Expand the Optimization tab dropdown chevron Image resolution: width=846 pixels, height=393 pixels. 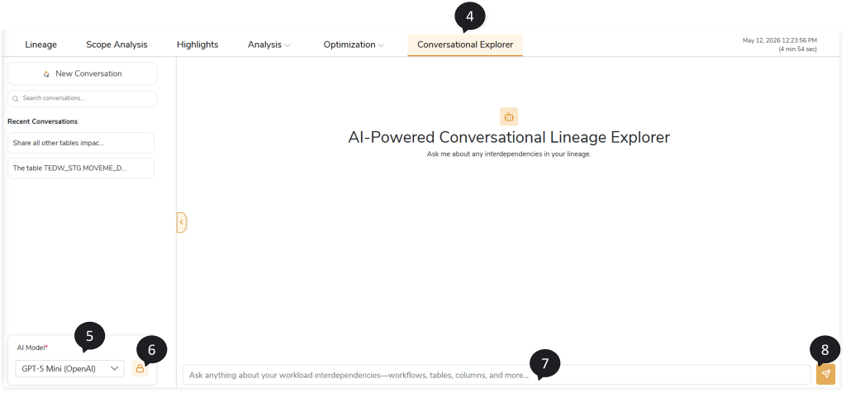point(381,45)
